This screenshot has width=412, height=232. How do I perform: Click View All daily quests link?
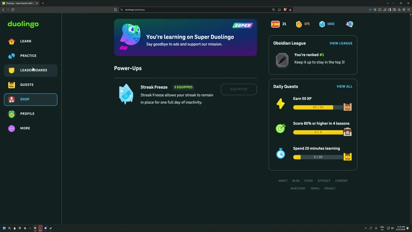pyautogui.click(x=344, y=86)
